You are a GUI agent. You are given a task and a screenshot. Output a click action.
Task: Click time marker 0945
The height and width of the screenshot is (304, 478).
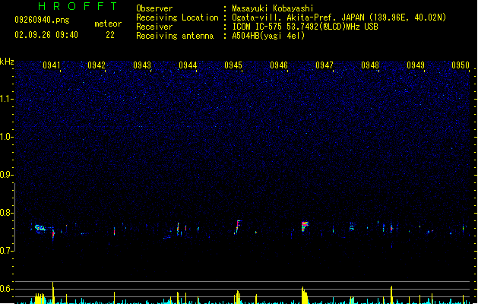233,65
